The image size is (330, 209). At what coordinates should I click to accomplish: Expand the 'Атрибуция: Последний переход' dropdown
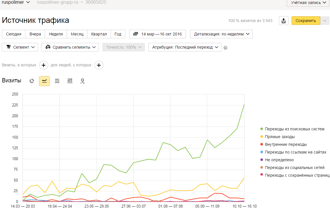tap(185, 47)
